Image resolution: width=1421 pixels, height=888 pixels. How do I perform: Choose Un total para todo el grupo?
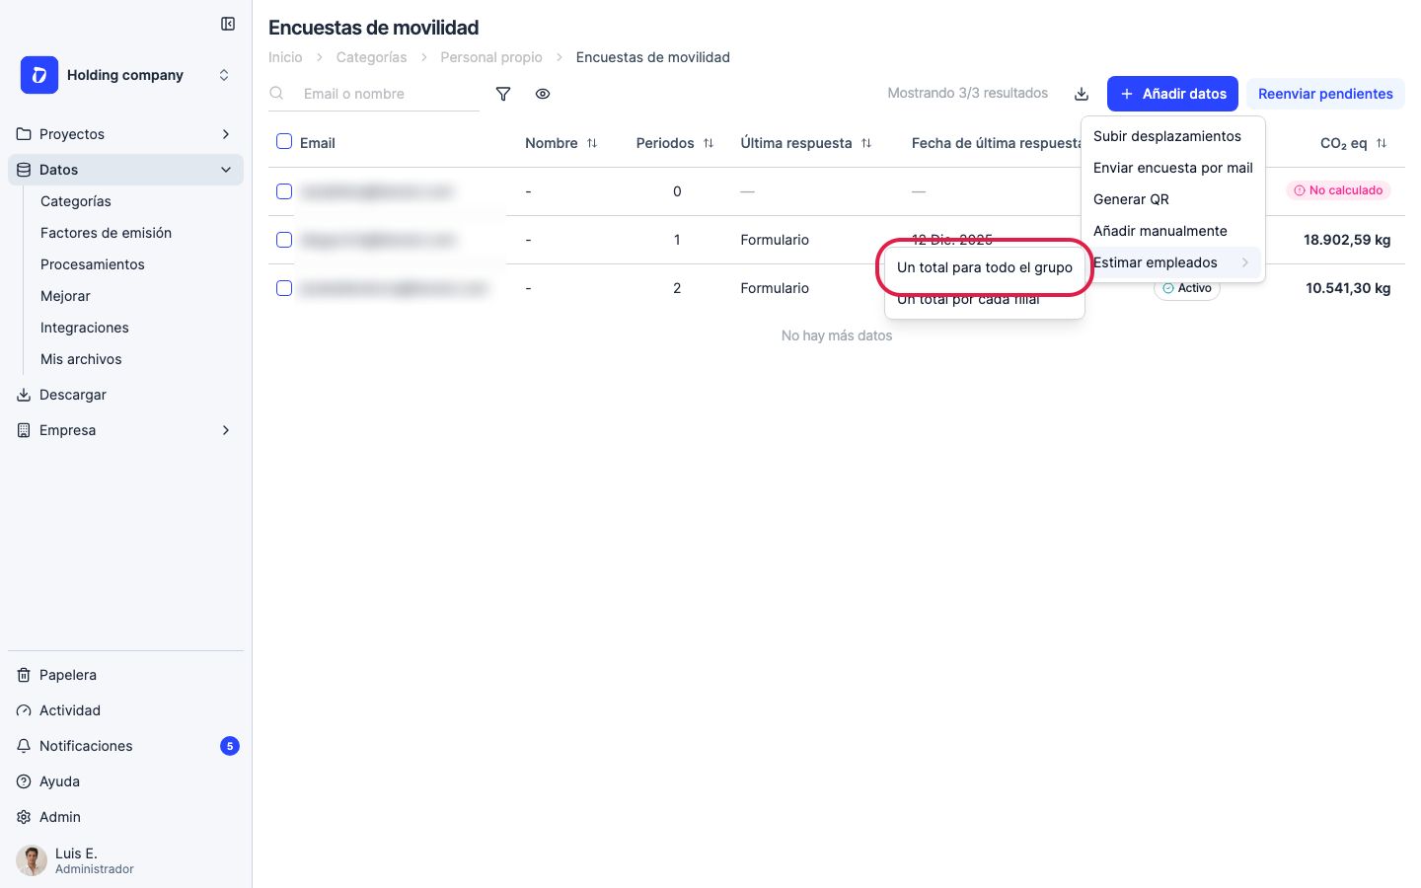click(x=985, y=267)
